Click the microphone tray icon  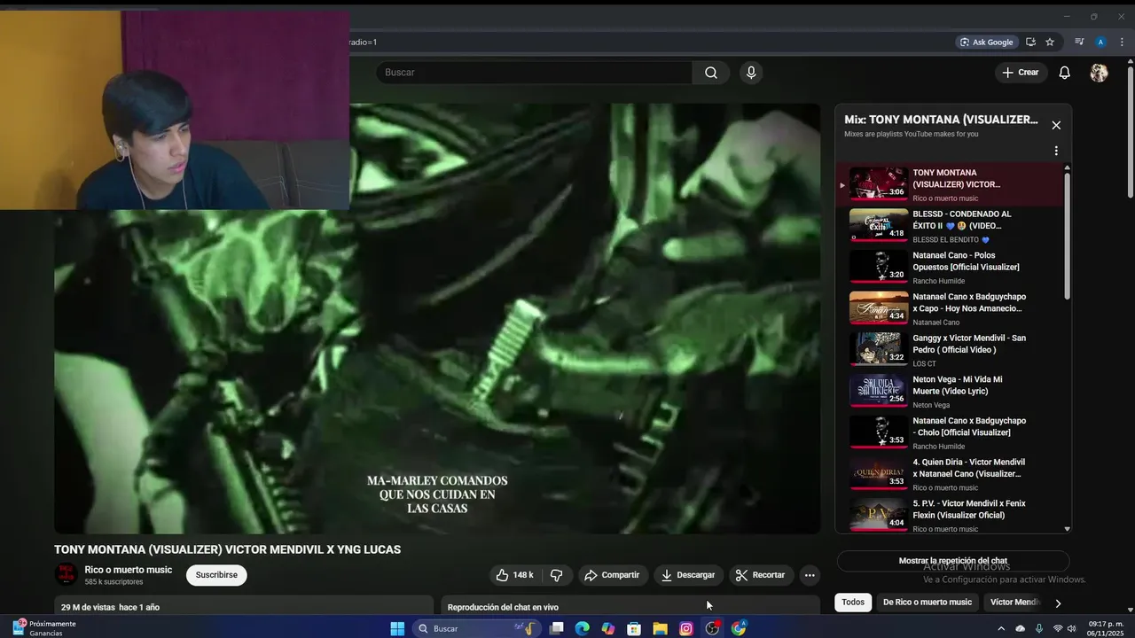pyautogui.click(x=1039, y=628)
